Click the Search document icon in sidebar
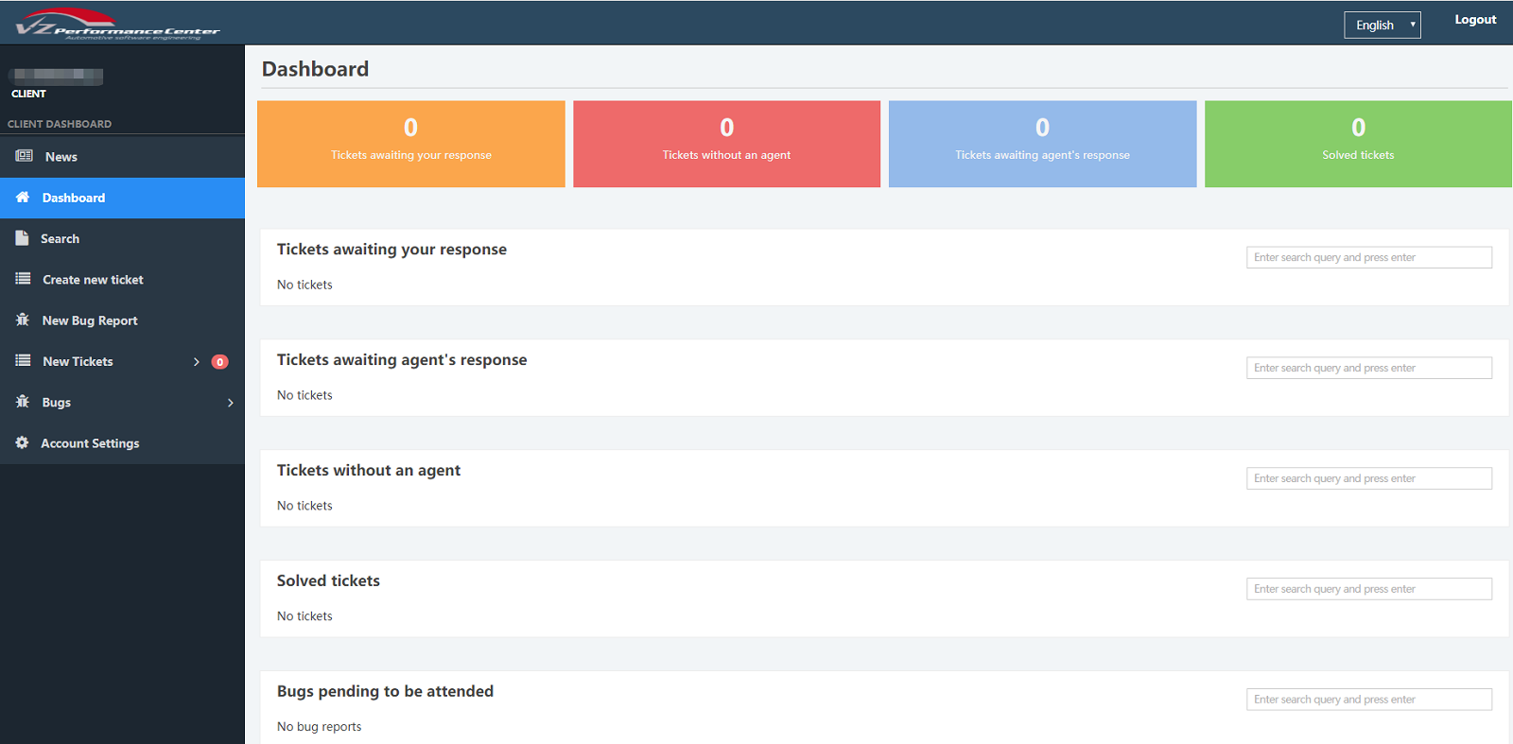Screen dimensions: 1513x744 pyautogui.click(x=22, y=238)
